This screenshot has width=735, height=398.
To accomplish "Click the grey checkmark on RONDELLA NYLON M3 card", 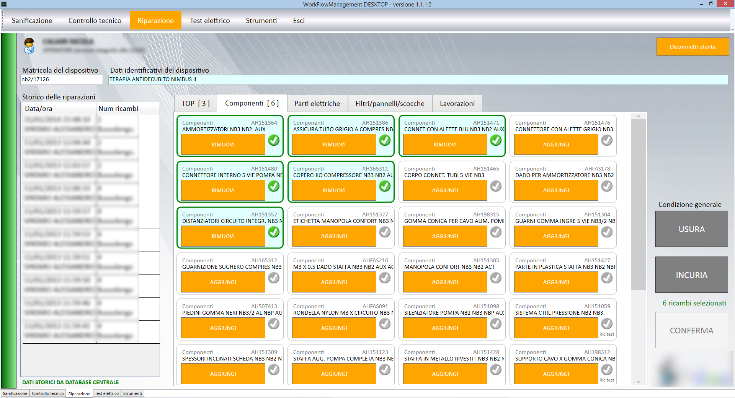I will [x=385, y=324].
